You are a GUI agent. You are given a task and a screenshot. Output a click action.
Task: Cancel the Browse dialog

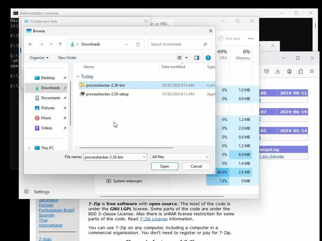coord(196,166)
